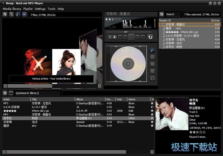The height and width of the screenshot is (156, 223).
Task: Select playlist entry '张学友 - 吻别'
Action: 189,47
